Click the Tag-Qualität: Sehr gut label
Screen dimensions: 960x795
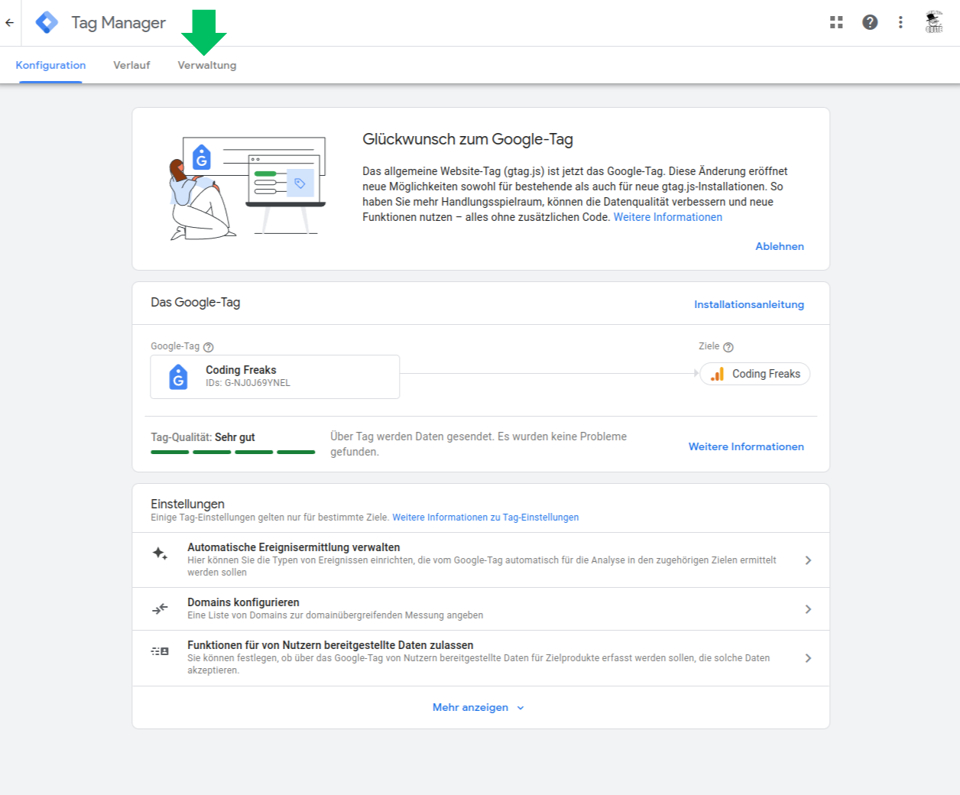point(203,437)
